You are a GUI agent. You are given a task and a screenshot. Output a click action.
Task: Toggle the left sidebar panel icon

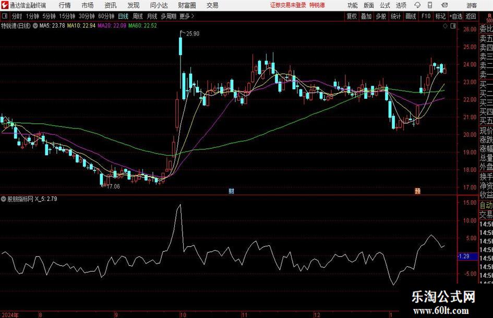click(5, 16)
